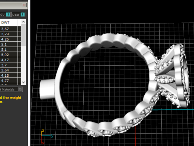Image resolution: width=194 pixels, height=146 pixels.
Task: Select the 3,64 weight row
Action: 11,70
